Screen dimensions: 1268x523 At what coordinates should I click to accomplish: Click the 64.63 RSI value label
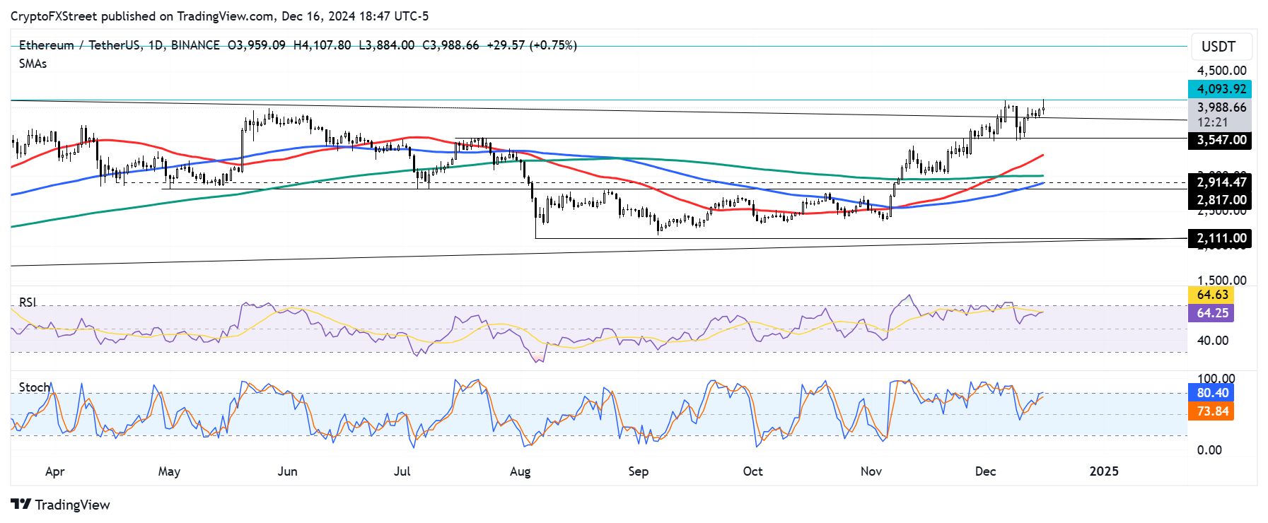tap(1211, 295)
